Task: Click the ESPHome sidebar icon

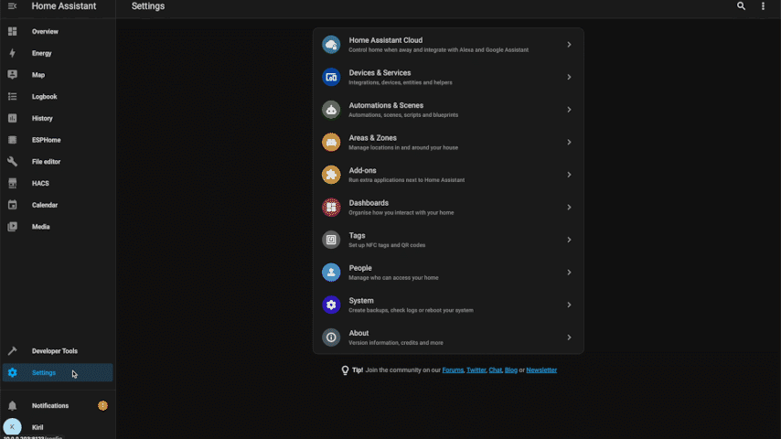Action: tap(13, 140)
